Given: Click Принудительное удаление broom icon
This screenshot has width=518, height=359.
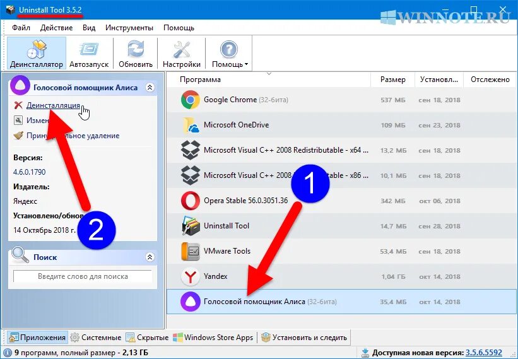Looking at the screenshot, I should point(18,136).
